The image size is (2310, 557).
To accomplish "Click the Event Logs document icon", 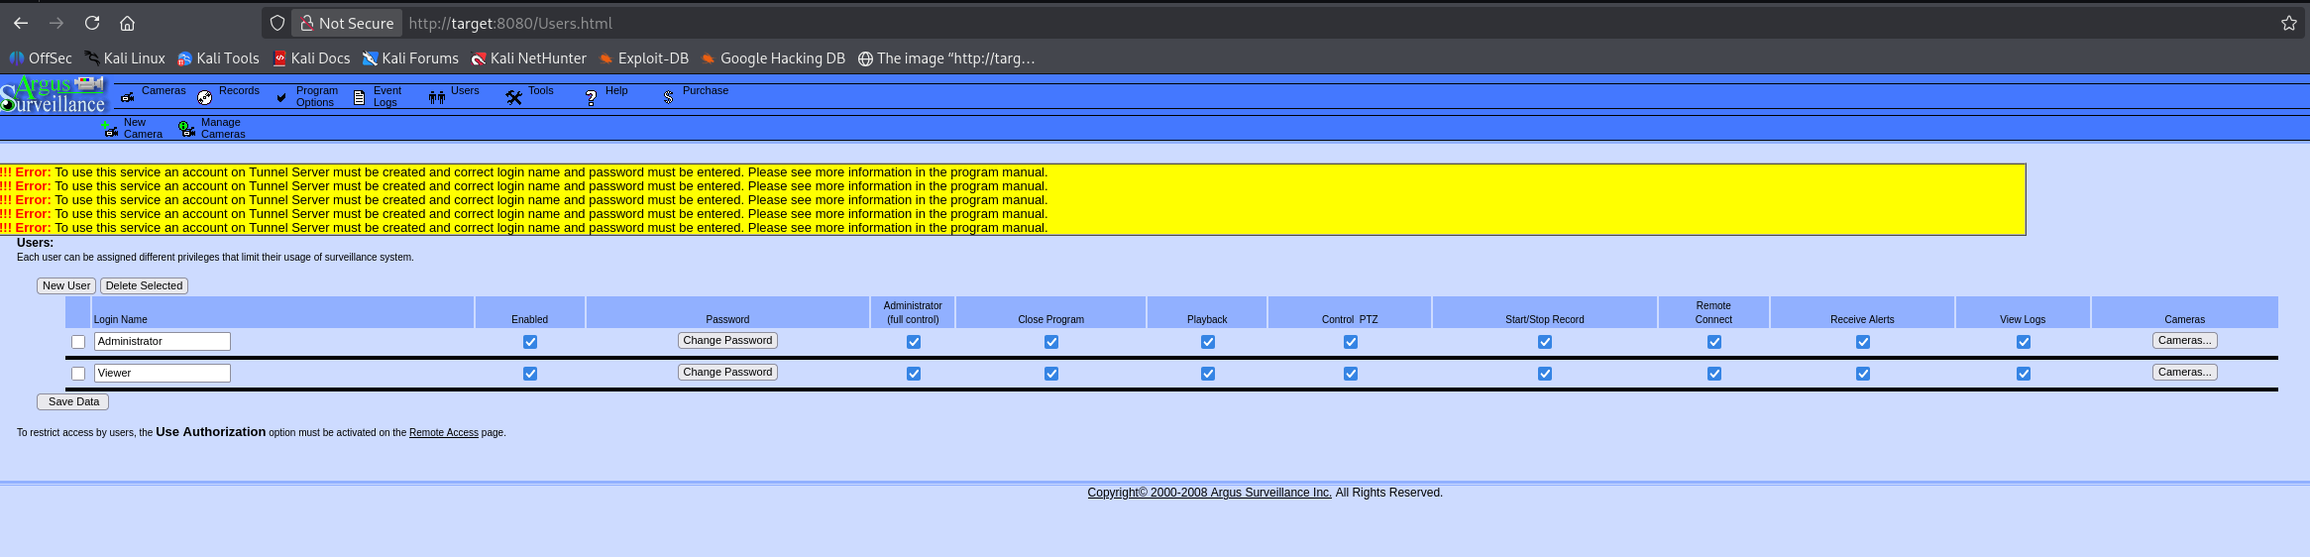I will pyautogui.click(x=360, y=97).
